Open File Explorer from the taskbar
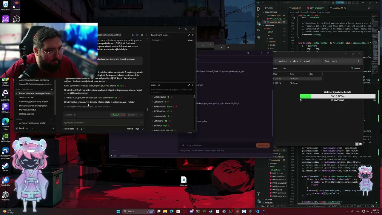This screenshot has width=382, height=215. [165, 211]
